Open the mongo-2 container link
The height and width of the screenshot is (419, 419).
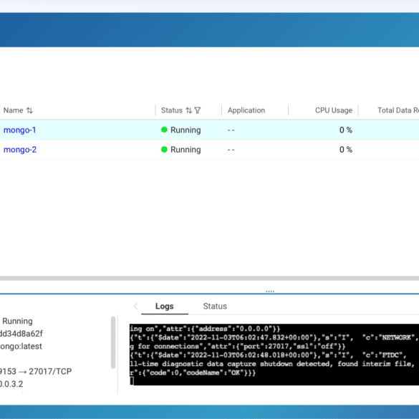(x=20, y=150)
